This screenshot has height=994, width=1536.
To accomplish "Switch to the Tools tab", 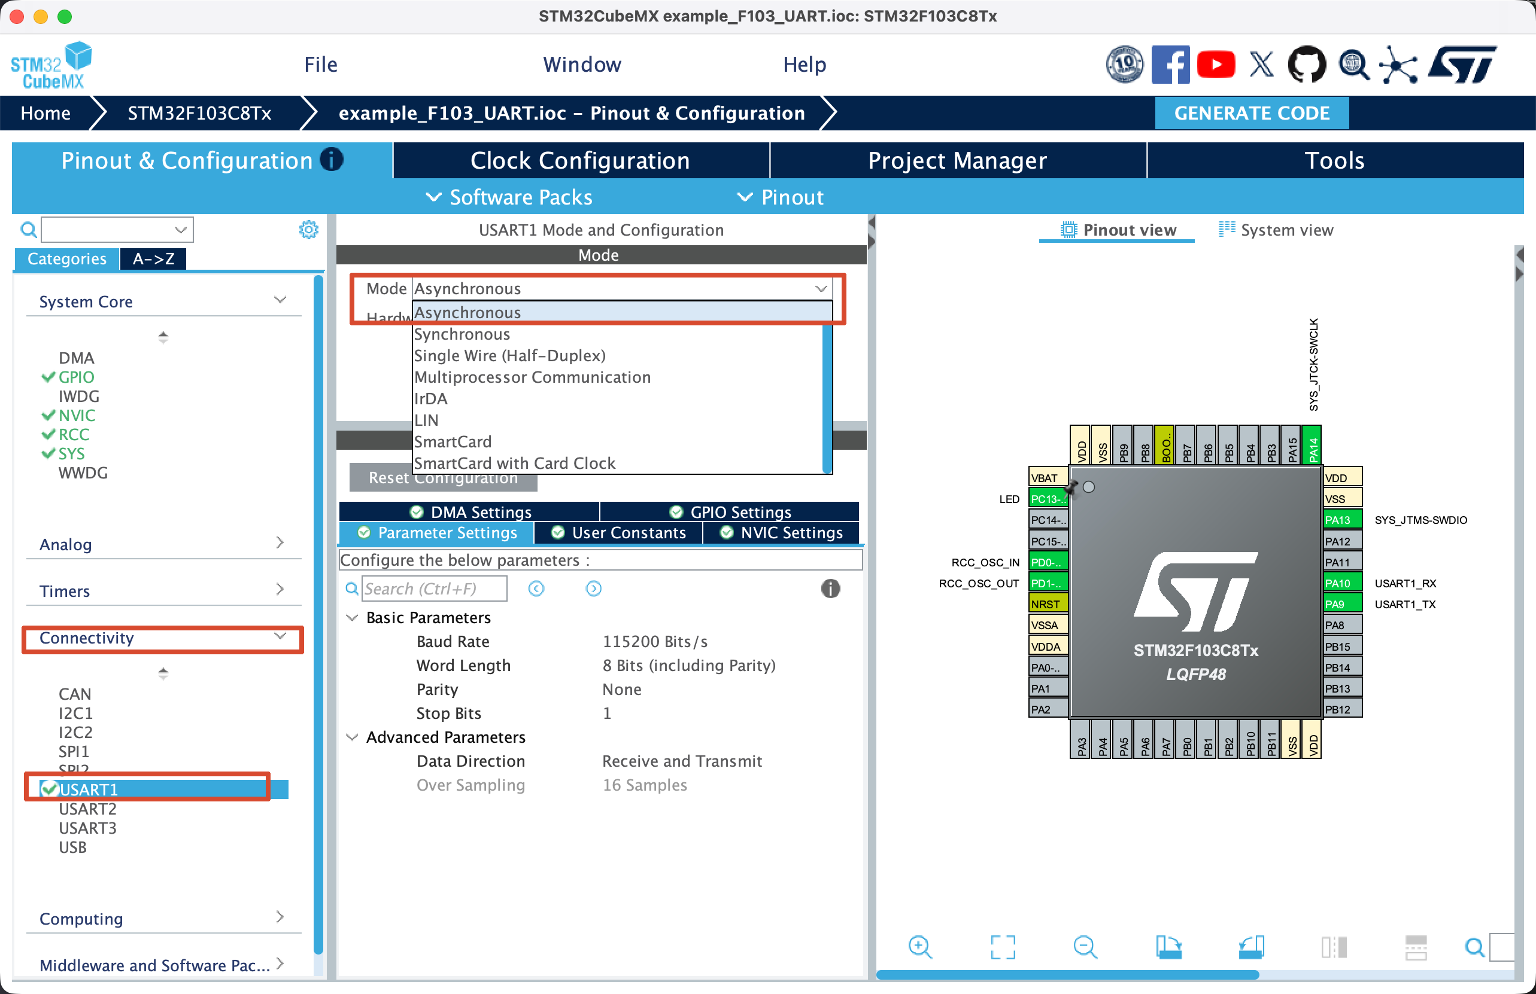I will tap(1335, 160).
